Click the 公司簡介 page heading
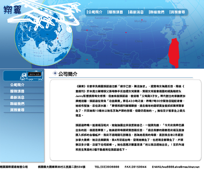The image size is (204, 175). [68, 74]
